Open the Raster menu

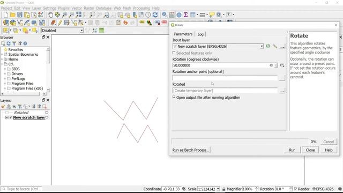coord(89,8)
